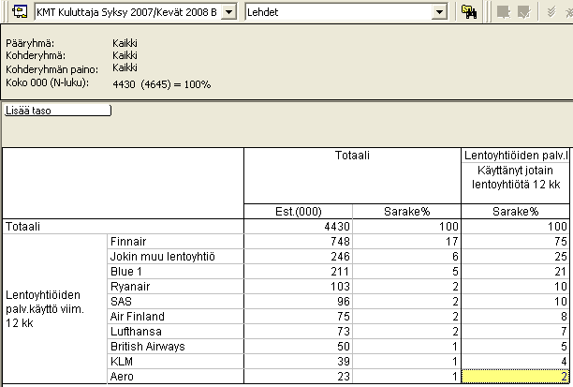The width and height of the screenshot is (573, 387).
Task: Select the Lentoyhtiöiden palv. column group header
Action: 516,156
